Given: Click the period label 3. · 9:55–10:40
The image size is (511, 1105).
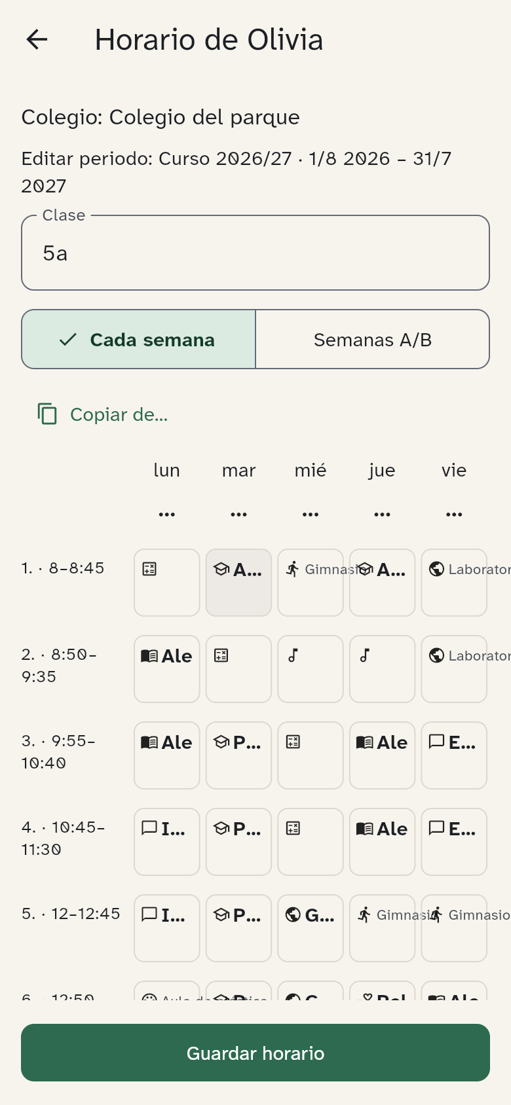Looking at the screenshot, I should click(59, 752).
